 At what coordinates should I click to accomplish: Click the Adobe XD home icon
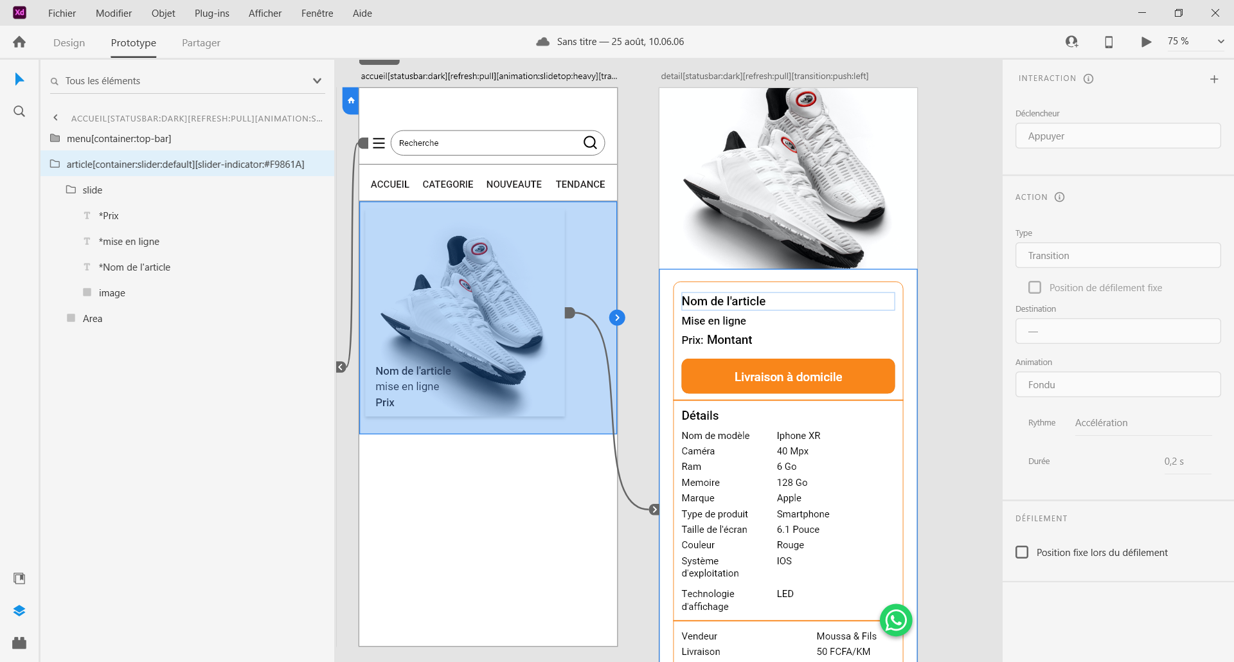coord(19,42)
